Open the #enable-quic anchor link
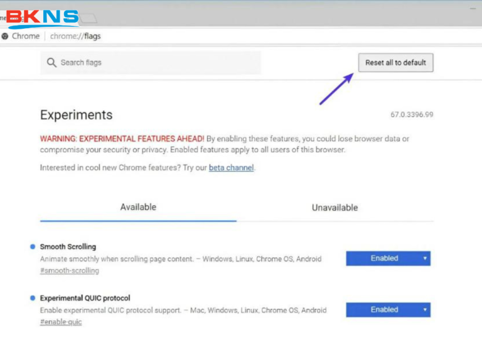 pos(61,322)
